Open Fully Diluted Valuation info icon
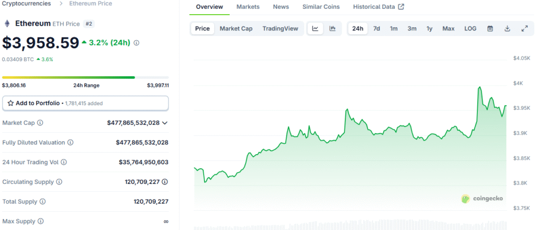Screen dimensions: 536x230 click(70, 143)
